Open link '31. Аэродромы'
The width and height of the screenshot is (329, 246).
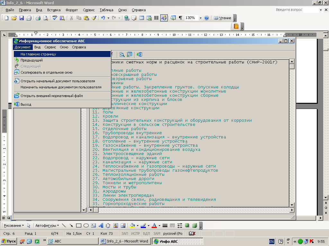pos(109,191)
